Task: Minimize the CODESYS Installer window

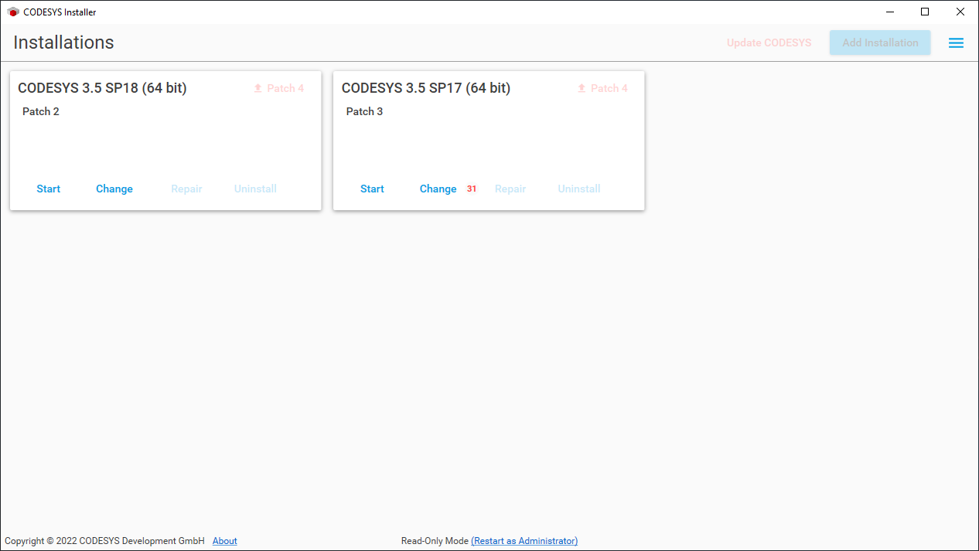Action: click(x=890, y=12)
